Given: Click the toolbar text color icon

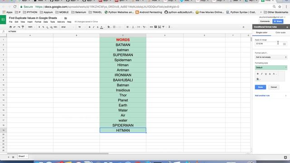Looking at the screenshot, I should pyautogui.click(x=101, y=27).
